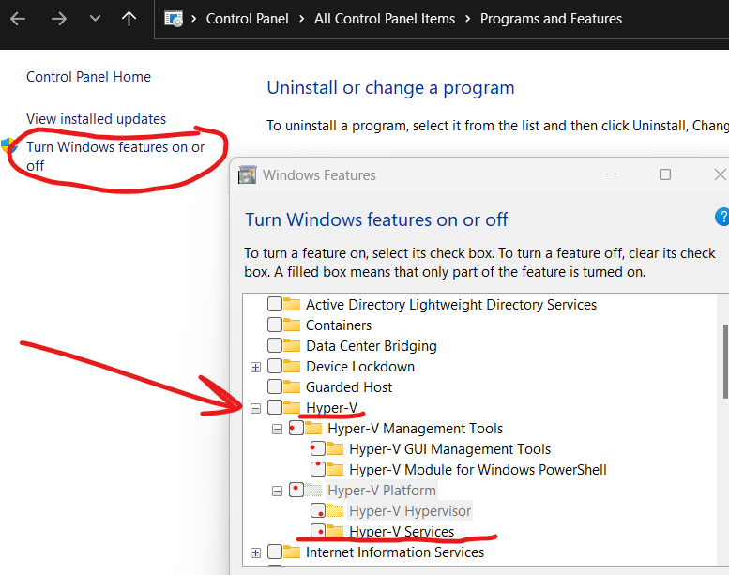Go forward using the forward arrow
Viewport: 729px width, 575px height.
click(x=59, y=19)
